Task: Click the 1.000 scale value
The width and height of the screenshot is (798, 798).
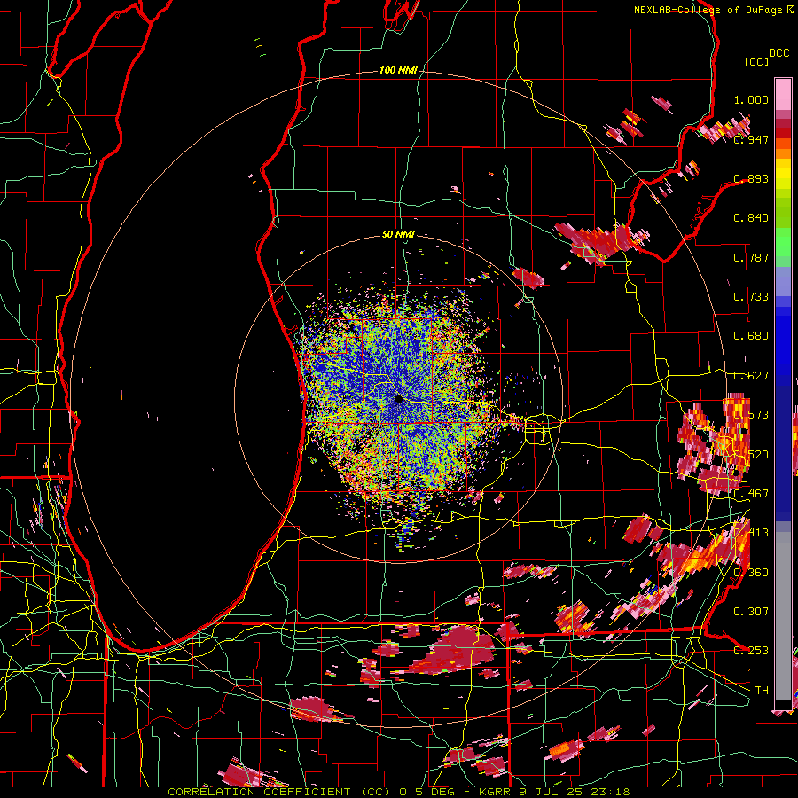Action: tap(751, 99)
